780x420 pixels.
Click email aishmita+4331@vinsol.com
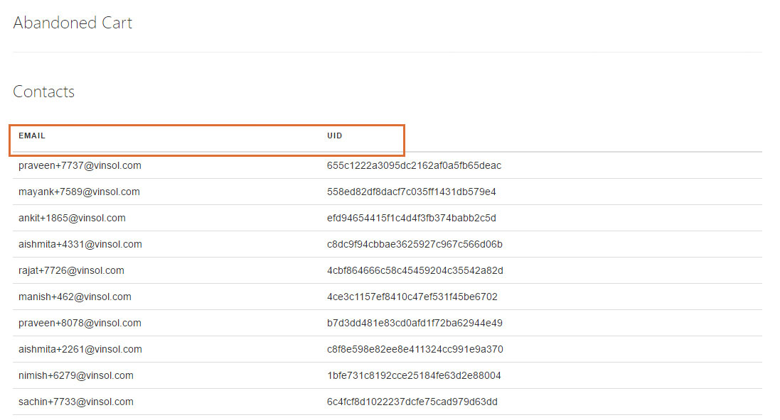pos(80,244)
